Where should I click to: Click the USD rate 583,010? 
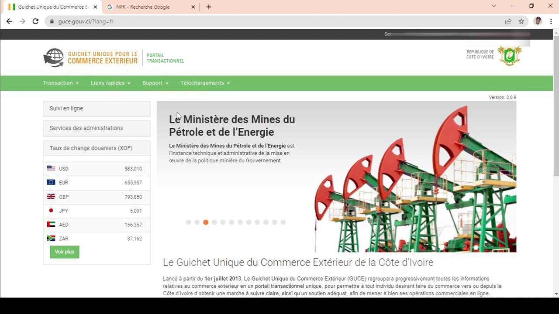[133, 169]
